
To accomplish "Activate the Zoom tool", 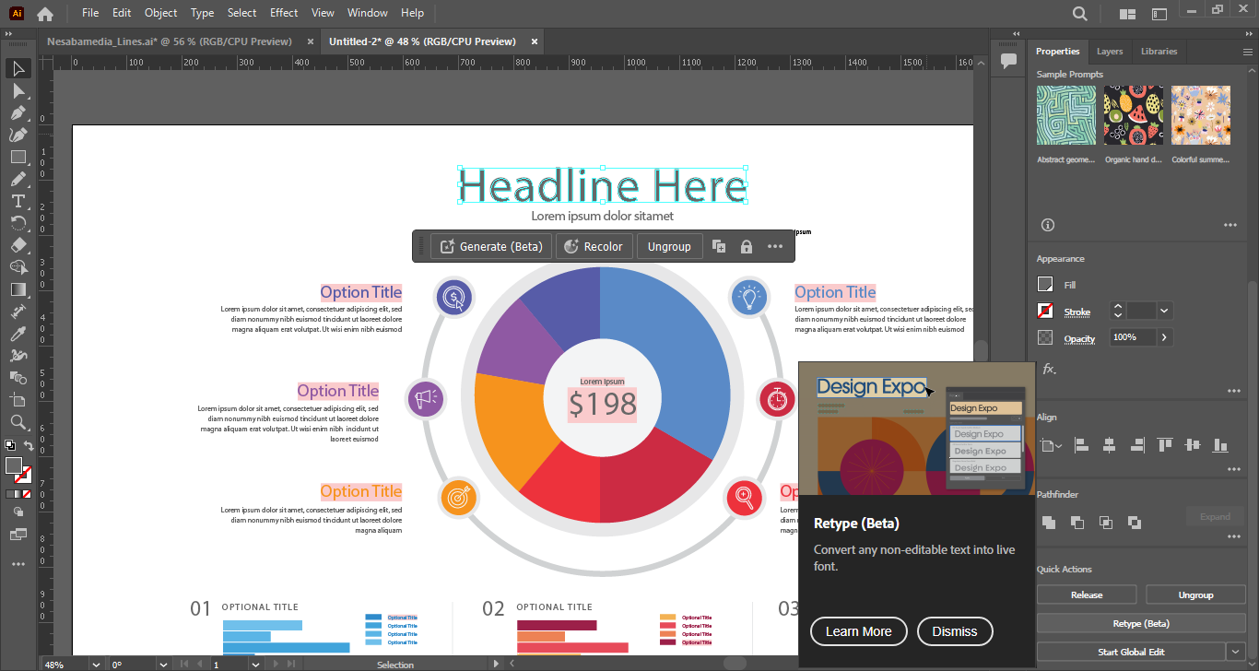I will click(18, 422).
